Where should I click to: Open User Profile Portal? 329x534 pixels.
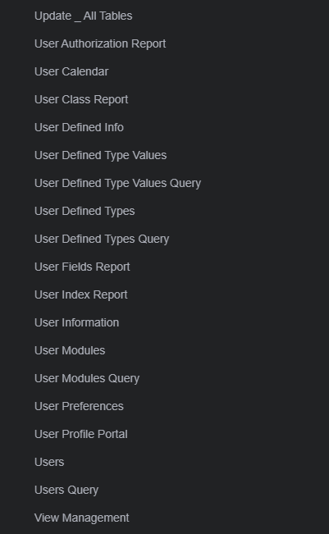tap(81, 435)
